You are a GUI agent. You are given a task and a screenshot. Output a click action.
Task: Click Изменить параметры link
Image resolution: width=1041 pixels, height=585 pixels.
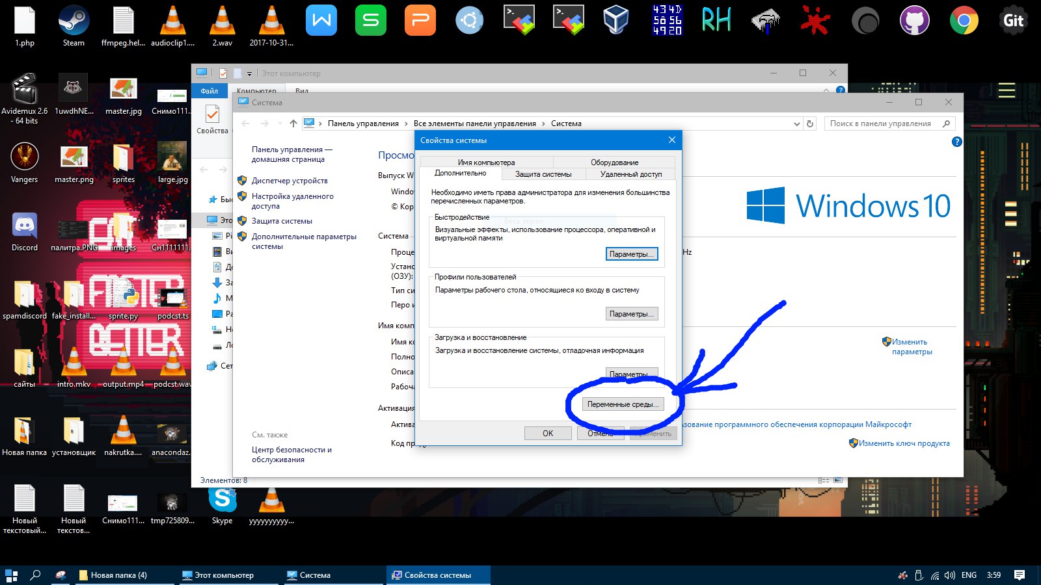912,346
